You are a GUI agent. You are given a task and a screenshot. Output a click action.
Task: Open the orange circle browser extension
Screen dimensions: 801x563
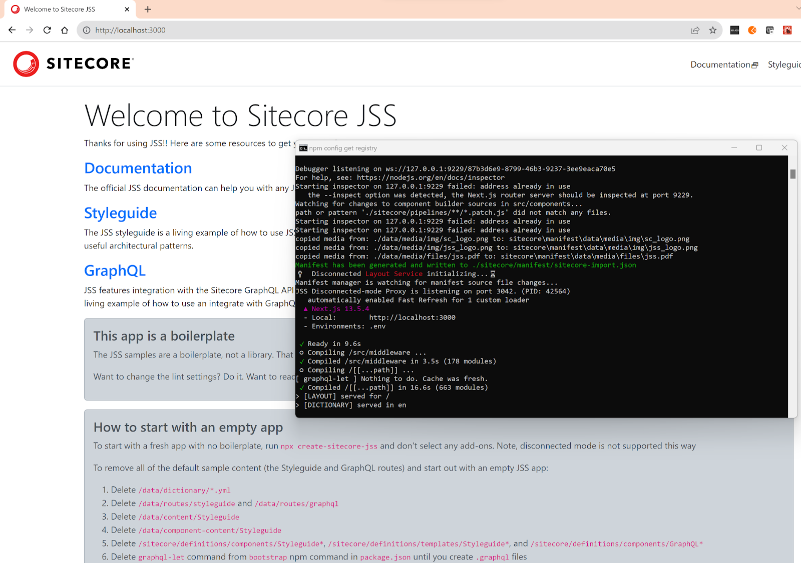(x=752, y=30)
